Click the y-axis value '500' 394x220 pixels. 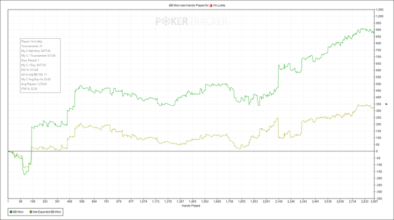coord(379,84)
